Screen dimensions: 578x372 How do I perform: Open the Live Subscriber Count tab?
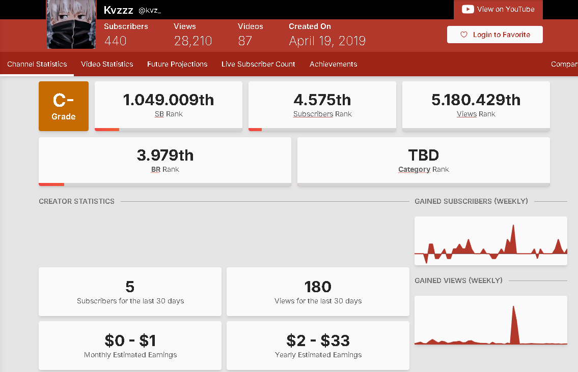pos(258,64)
